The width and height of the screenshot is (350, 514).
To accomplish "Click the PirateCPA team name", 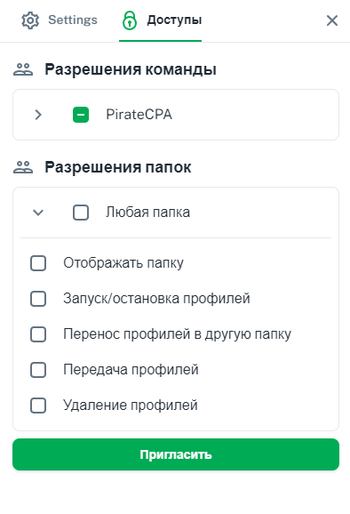I will point(139,115).
